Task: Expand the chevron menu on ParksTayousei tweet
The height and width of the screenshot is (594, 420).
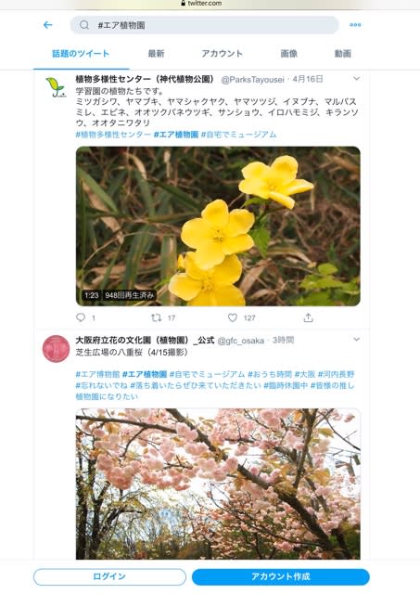Action: coord(356,79)
